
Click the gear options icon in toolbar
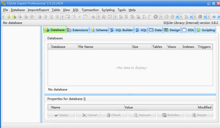click(200, 17)
